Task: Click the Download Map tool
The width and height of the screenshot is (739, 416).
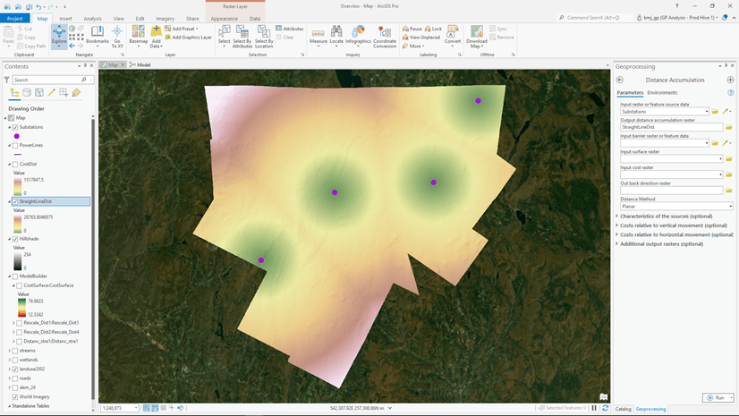Action: [477, 37]
